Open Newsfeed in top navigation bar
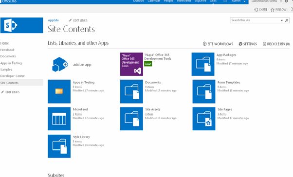 pos(184,1)
